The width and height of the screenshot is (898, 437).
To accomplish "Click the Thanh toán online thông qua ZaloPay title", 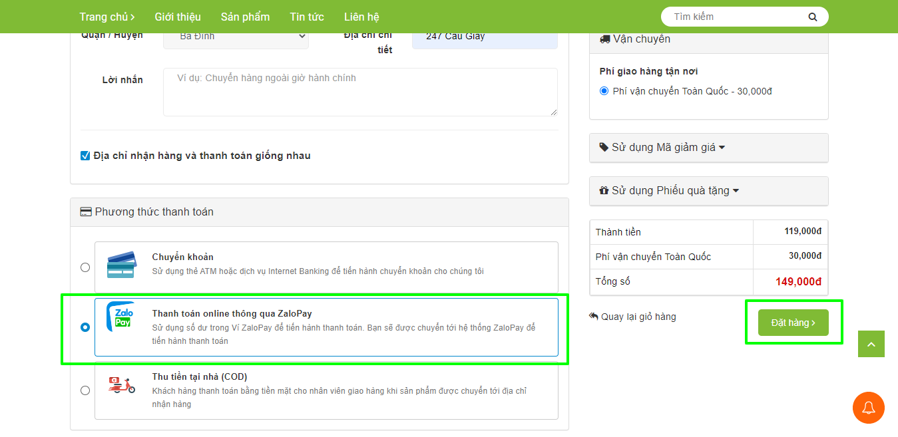I will click(232, 313).
